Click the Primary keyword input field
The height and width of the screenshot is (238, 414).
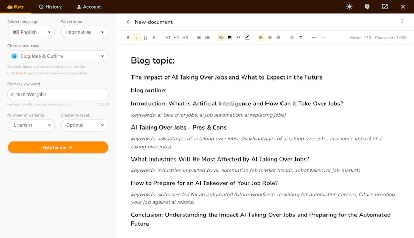point(58,94)
